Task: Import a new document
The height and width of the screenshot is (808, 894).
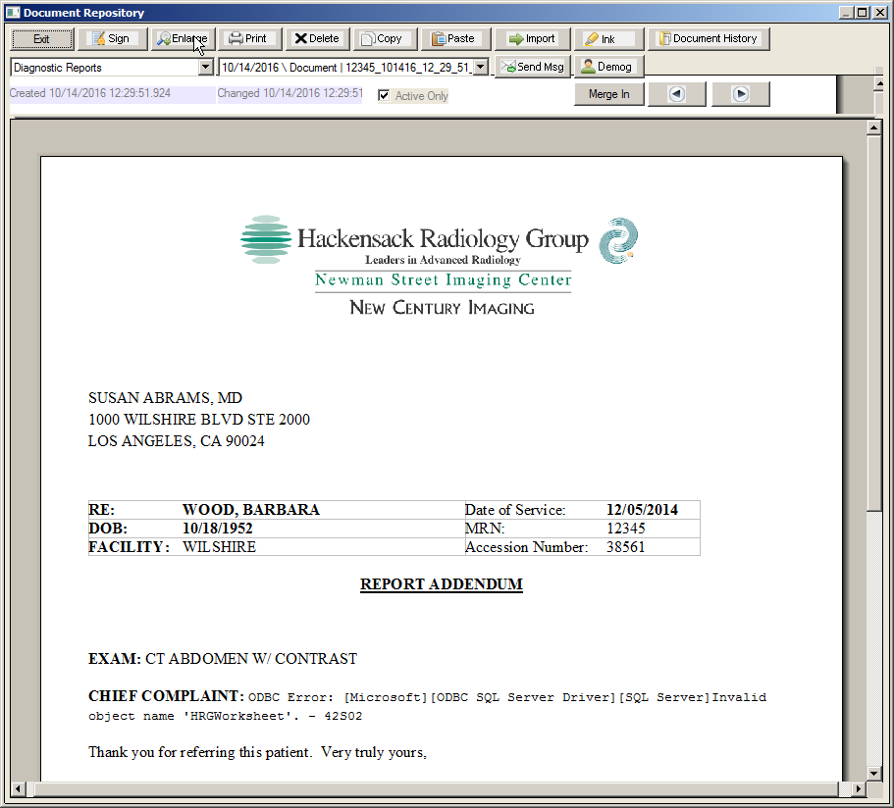Action: coord(531,39)
